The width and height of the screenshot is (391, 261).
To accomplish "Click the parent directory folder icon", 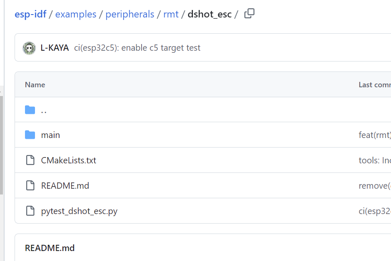I will point(30,110).
